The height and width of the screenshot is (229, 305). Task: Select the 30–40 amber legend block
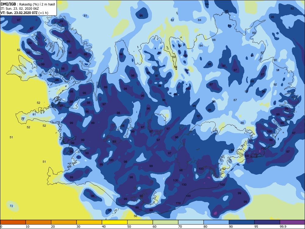pos(89,222)
